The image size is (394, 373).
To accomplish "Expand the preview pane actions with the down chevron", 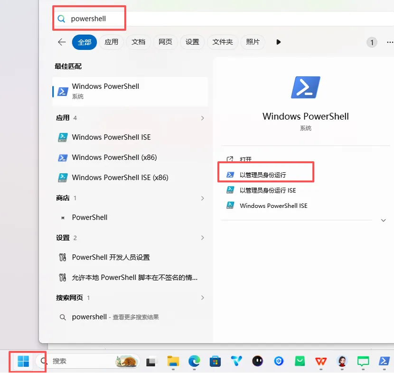I will tap(383, 221).
